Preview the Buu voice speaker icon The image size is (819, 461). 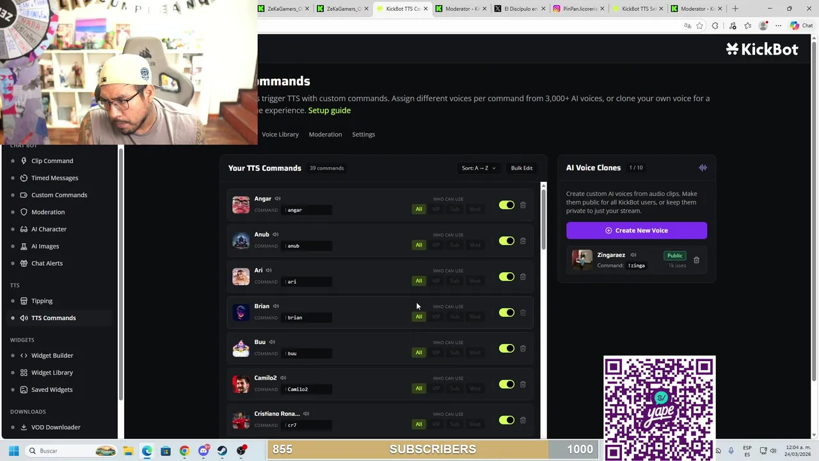coord(272,342)
